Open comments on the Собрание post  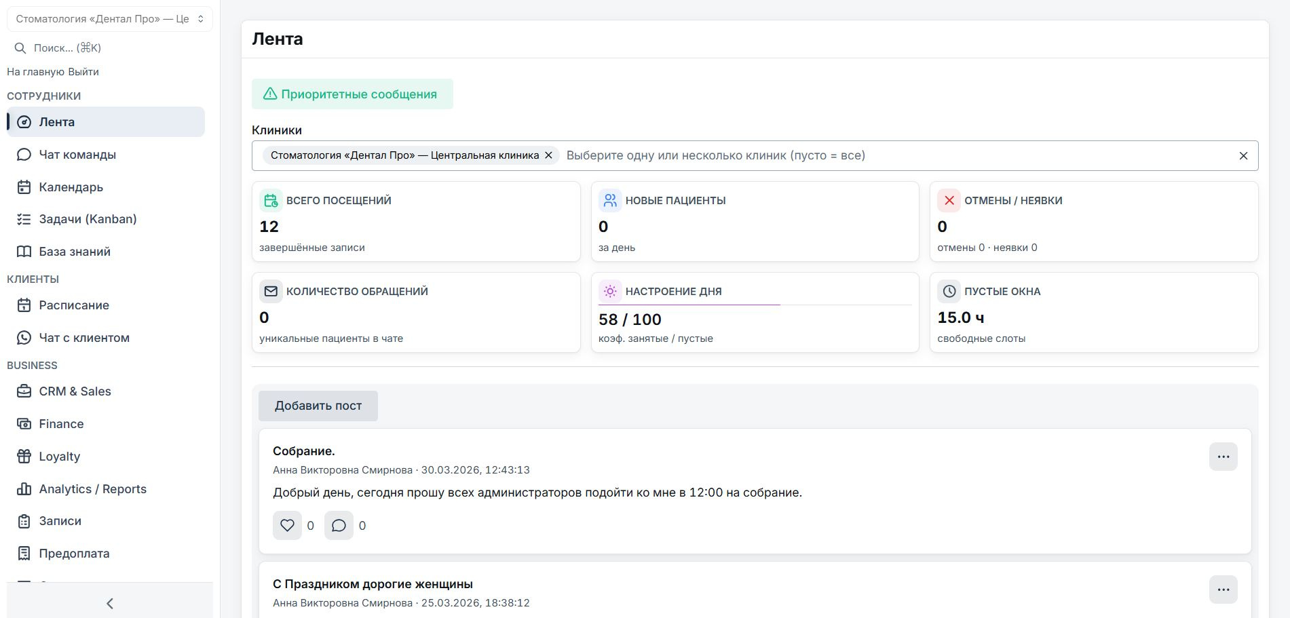[339, 525]
